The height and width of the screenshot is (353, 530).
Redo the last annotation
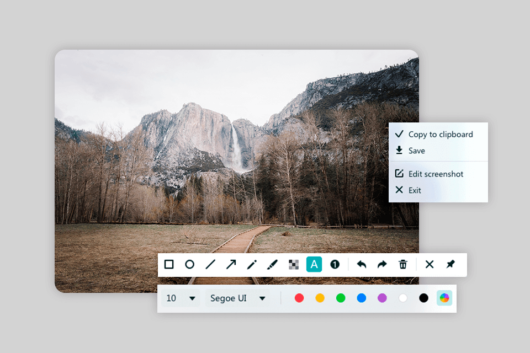[382, 264]
